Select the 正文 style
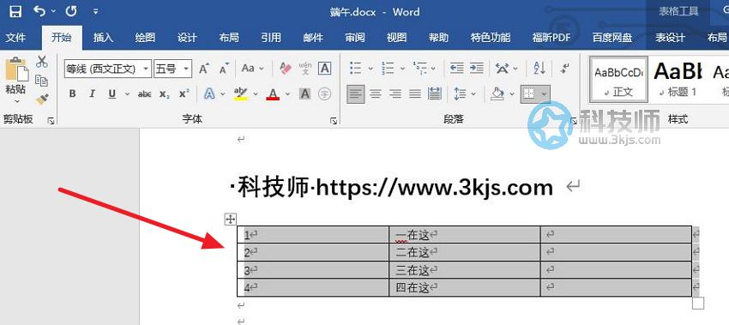This screenshot has height=325, width=729. click(618, 79)
